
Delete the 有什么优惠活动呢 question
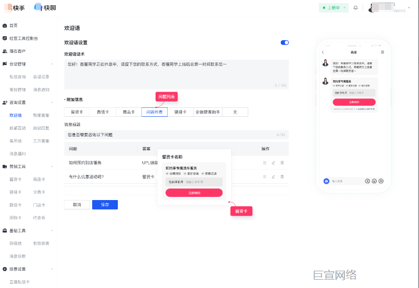[282, 176]
